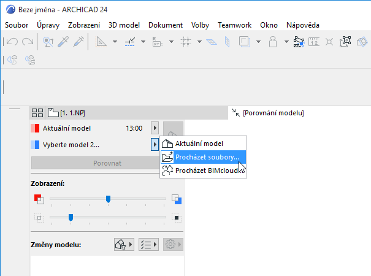Choose Aktuální model in popup menu
This screenshot has height=276, width=371.
[x=203, y=144]
